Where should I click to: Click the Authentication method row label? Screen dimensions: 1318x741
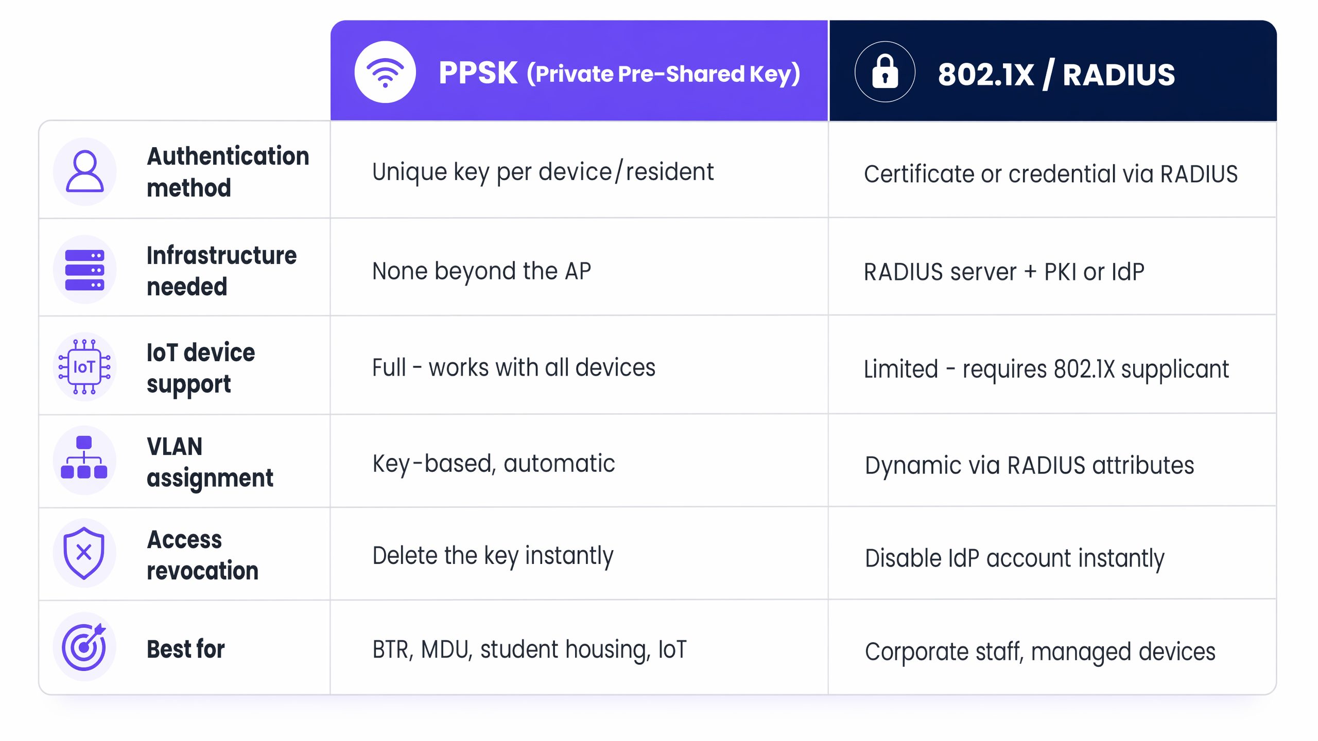coord(228,171)
